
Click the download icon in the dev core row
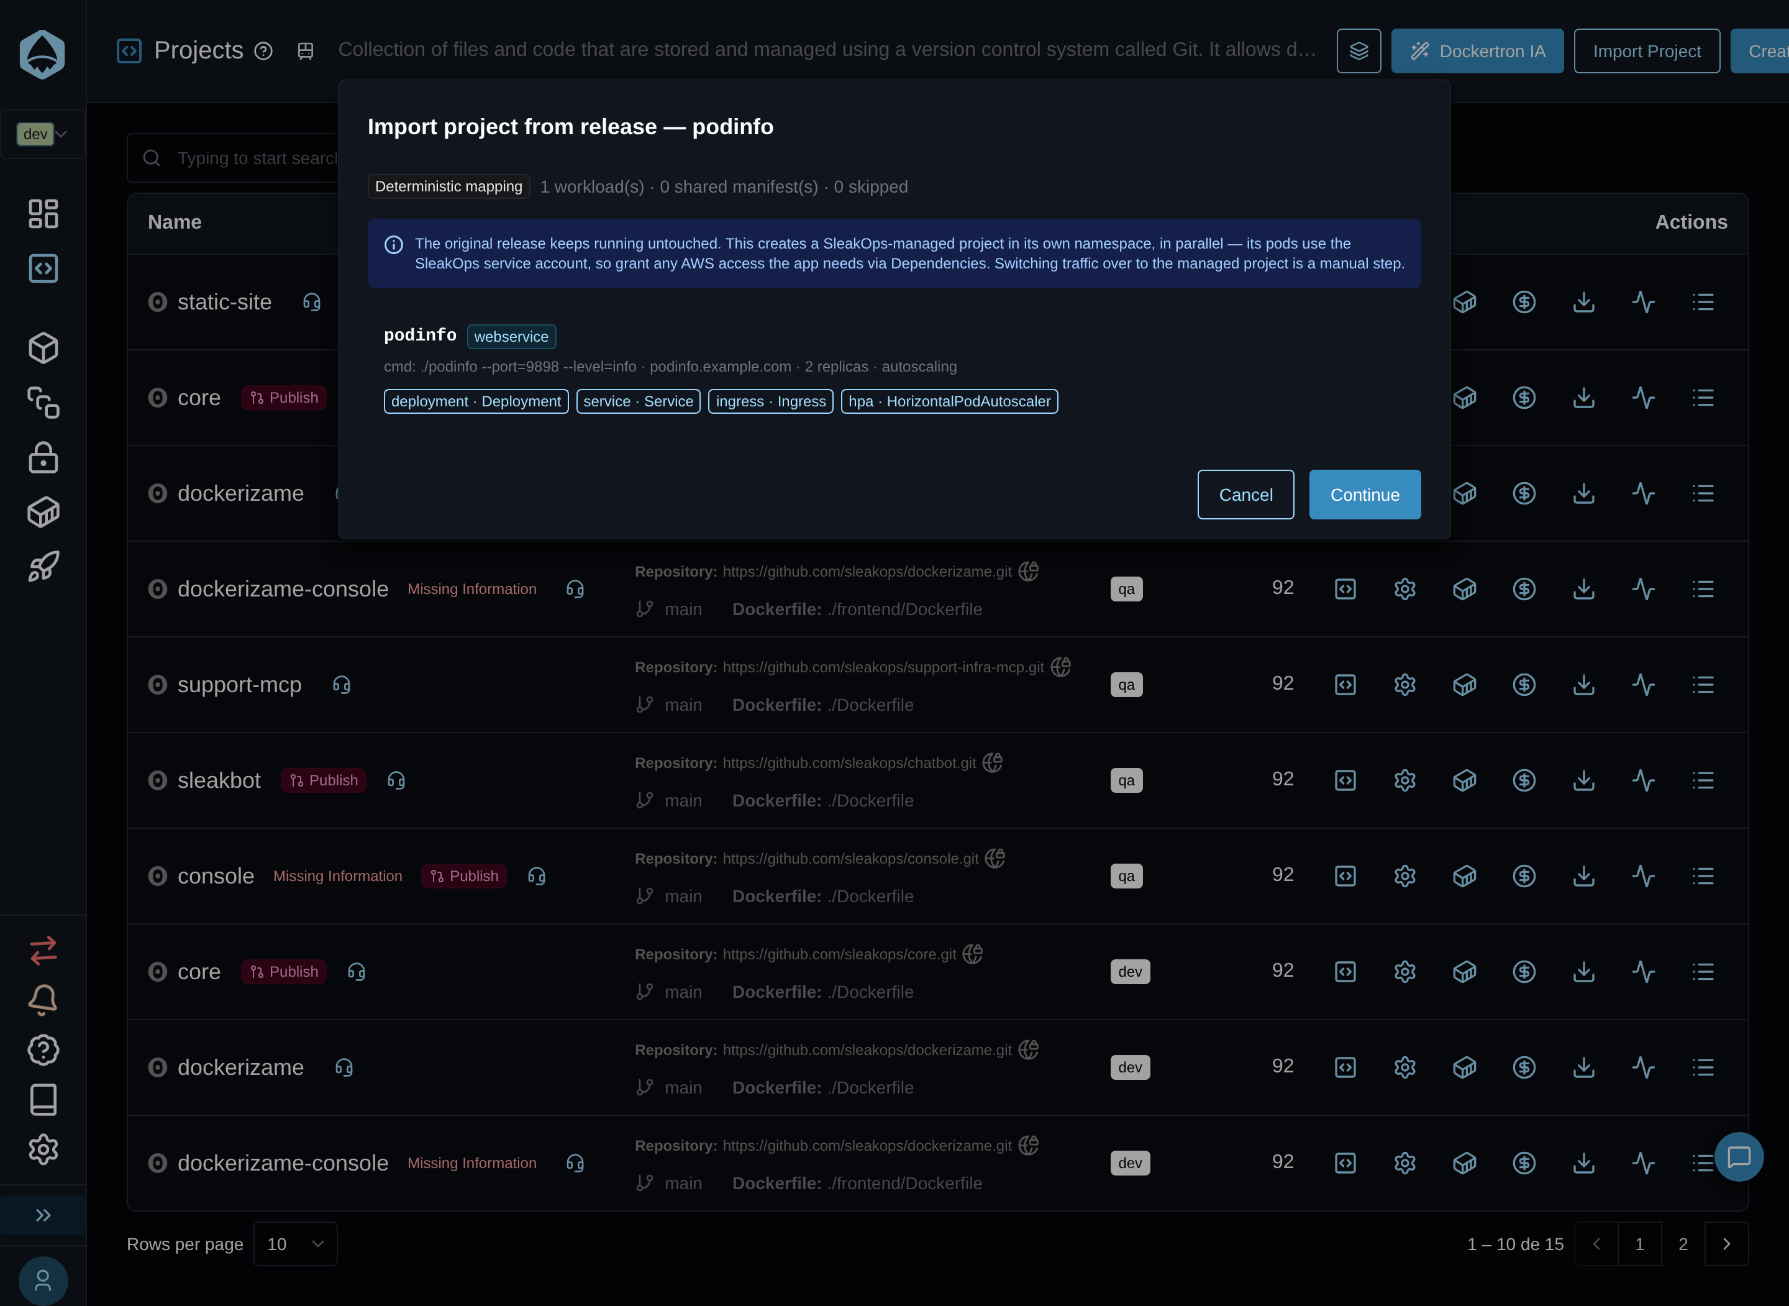[1583, 972]
